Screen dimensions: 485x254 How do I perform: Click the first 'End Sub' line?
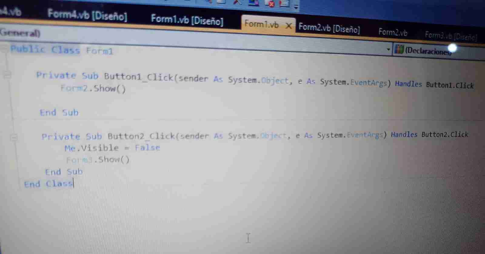(59, 113)
